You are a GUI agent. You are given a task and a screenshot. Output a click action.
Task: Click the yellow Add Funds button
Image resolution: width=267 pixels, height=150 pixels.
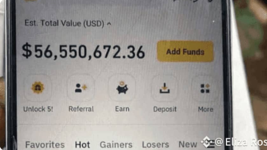(185, 51)
